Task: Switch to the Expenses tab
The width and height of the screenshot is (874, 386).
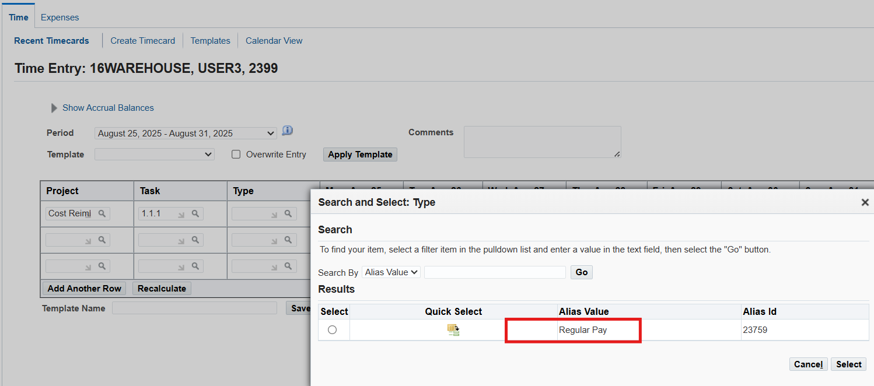Action: 60,17
